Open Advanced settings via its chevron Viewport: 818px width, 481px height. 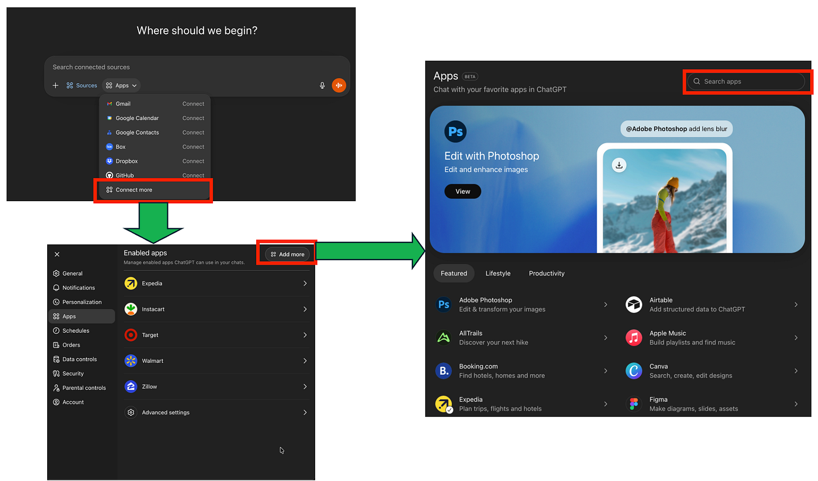click(305, 412)
